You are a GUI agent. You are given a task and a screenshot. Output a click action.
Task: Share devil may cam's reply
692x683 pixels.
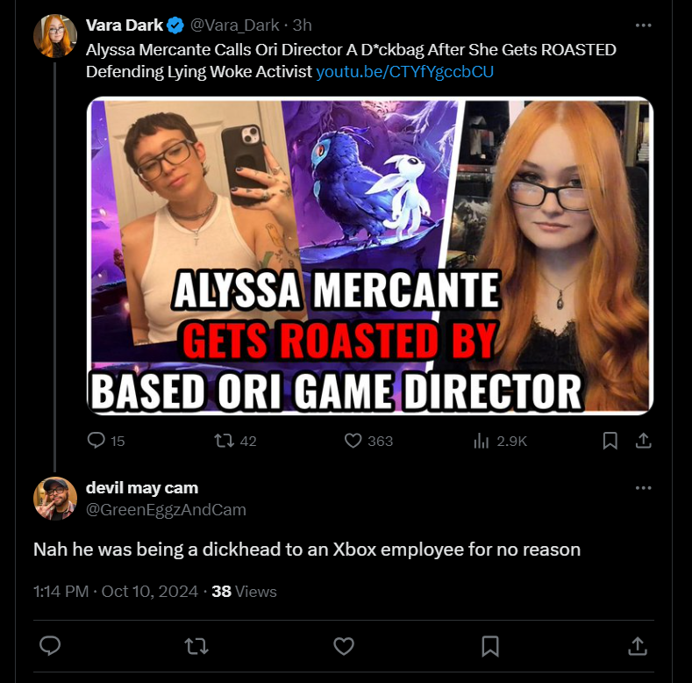638,646
